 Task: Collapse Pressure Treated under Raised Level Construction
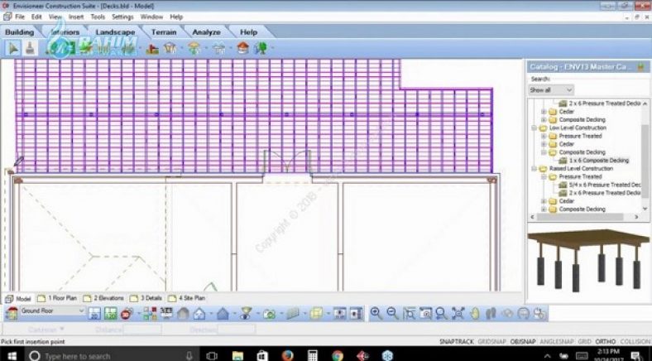pyautogui.click(x=544, y=176)
